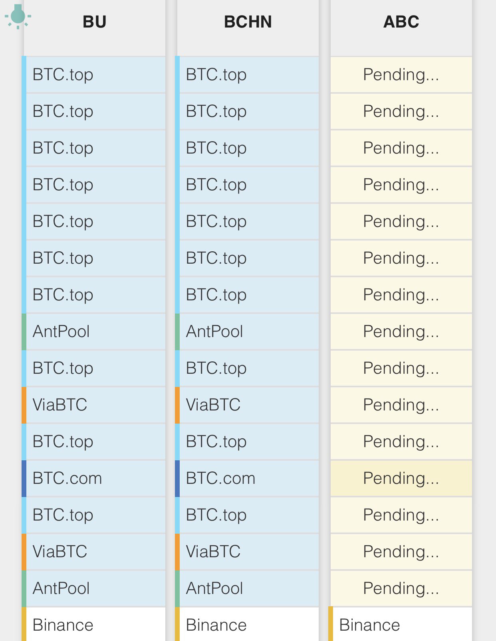
Task: Open BTC.com block in BCHN column
Action: pyautogui.click(x=247, y=478)
